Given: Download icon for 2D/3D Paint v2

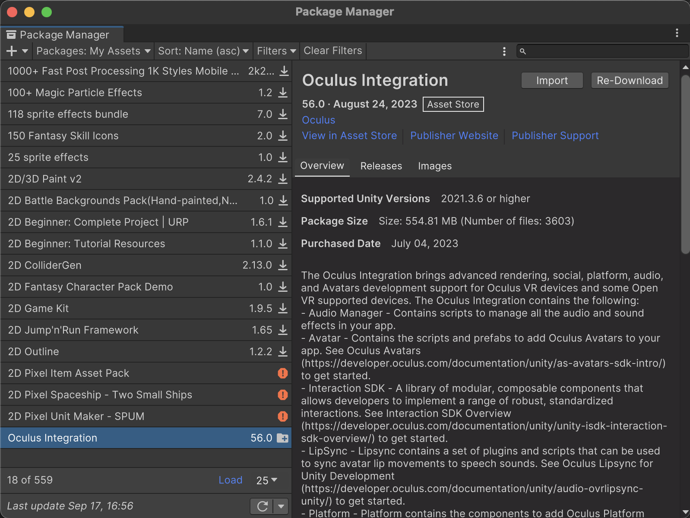Looking at the screenshot, I should click(x=283, y=179).
